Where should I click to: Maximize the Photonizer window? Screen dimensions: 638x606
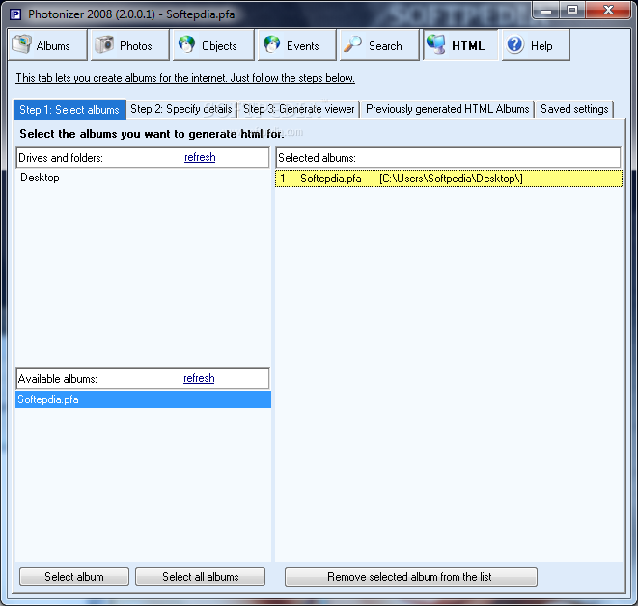572,11
